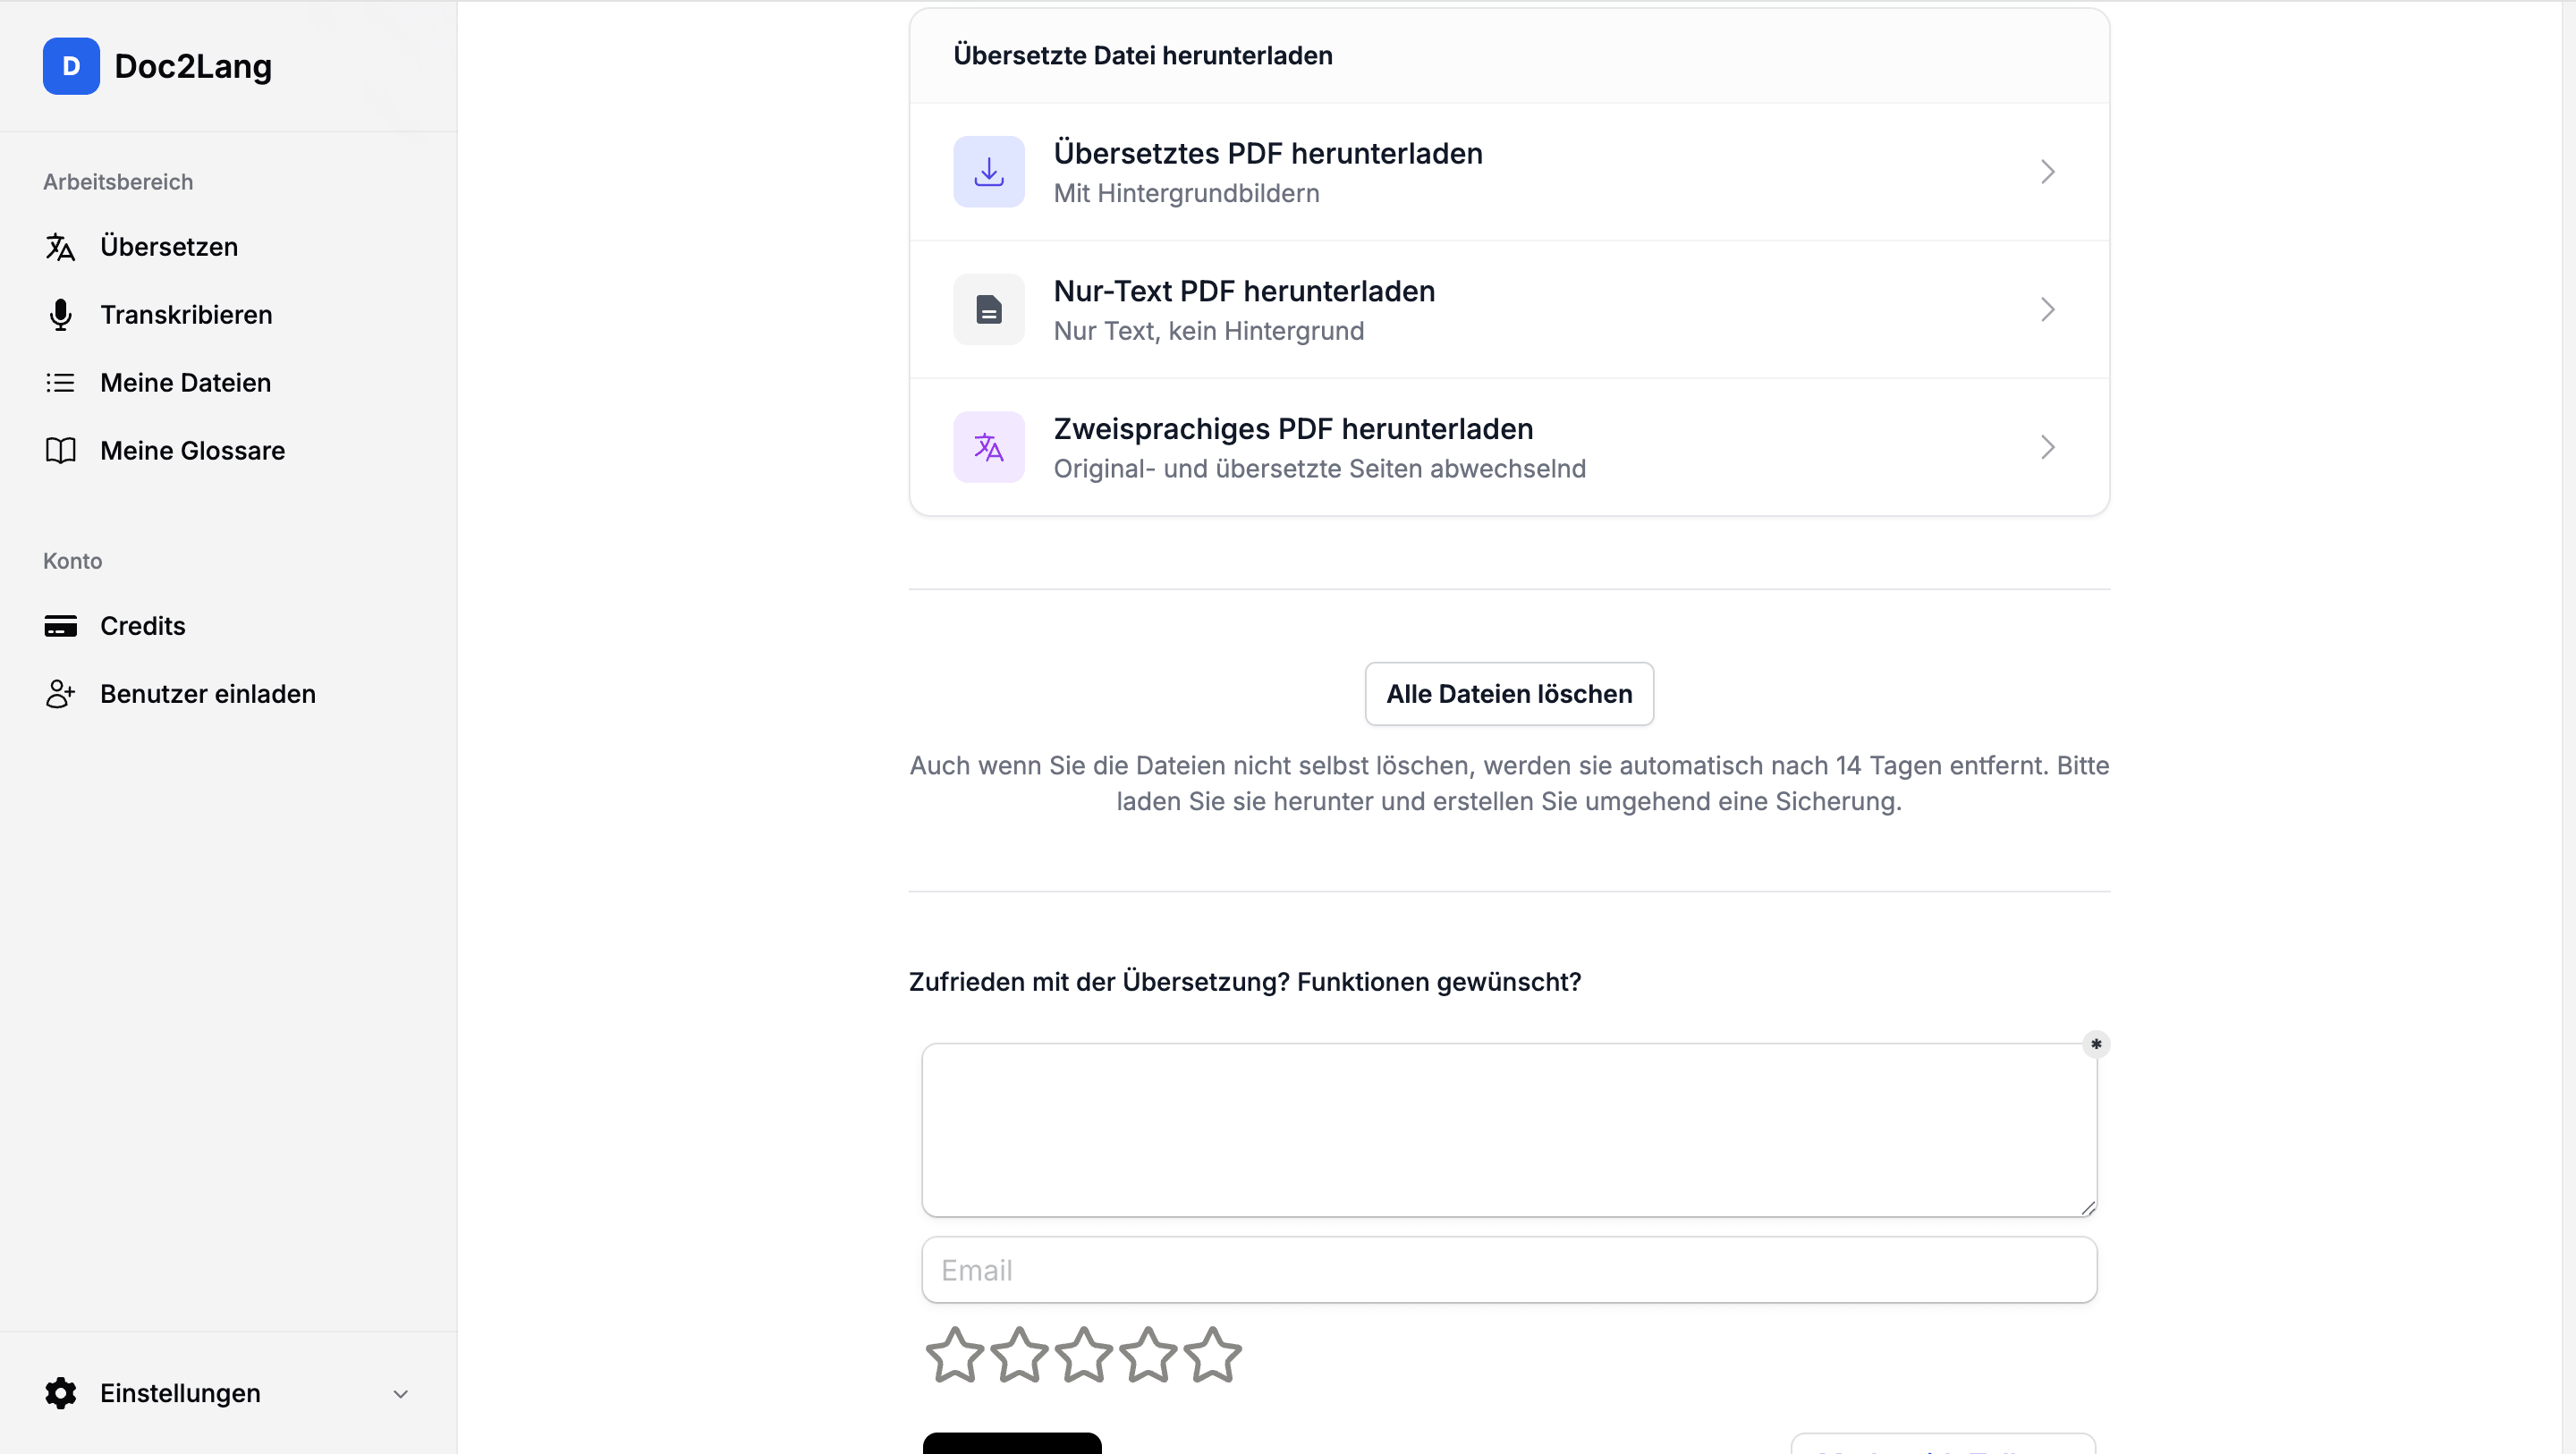Click Alle Dateien löschen button
This screenshot has width=2576, height=1454.
1509,694
